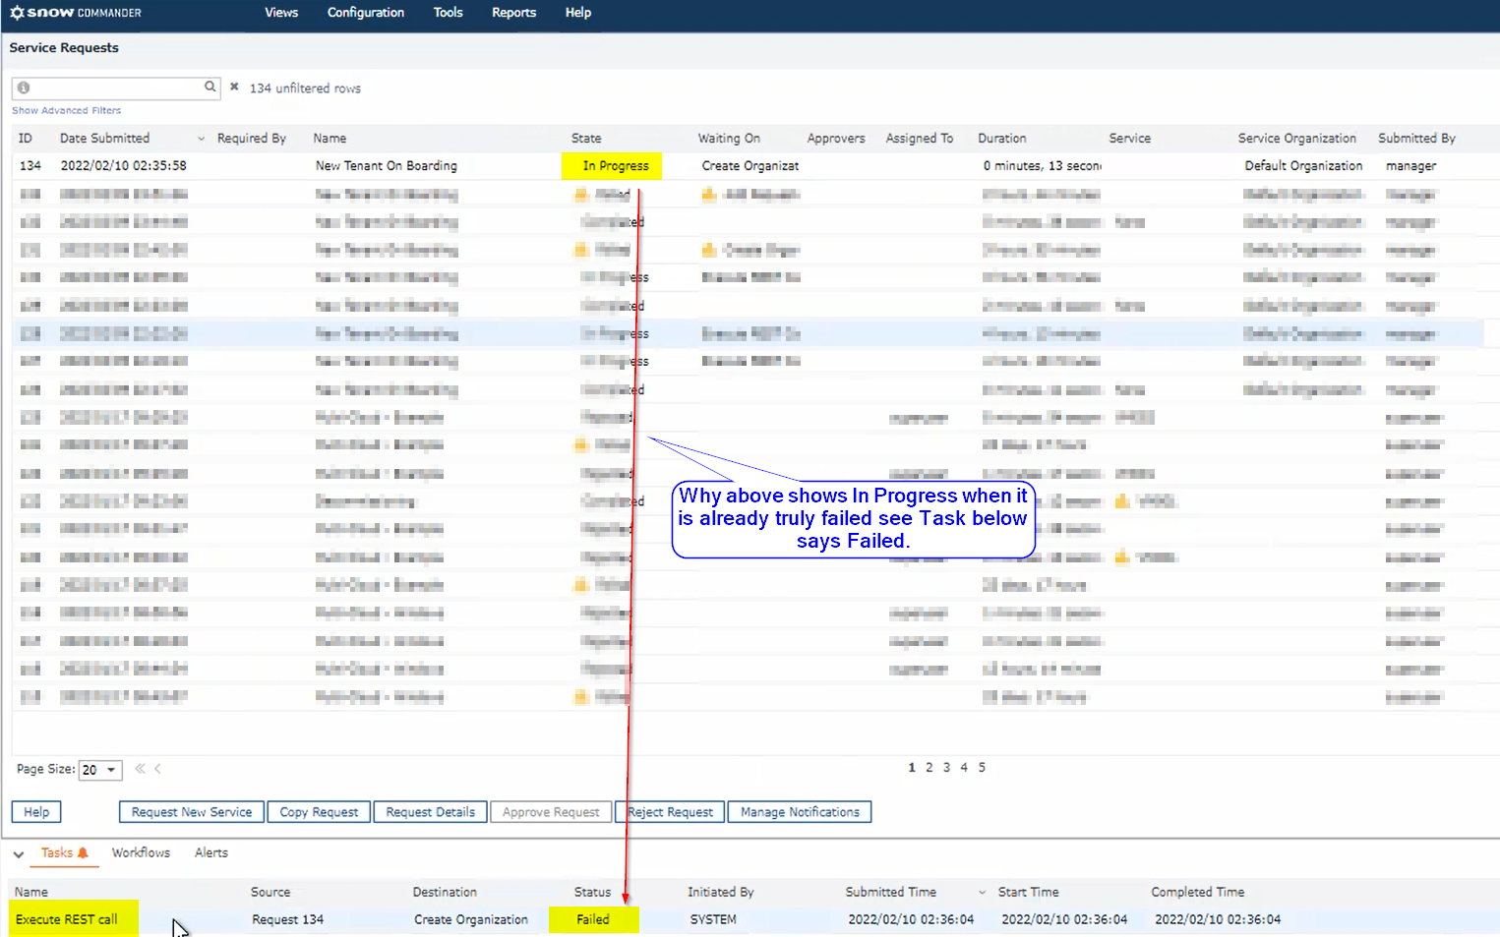Click the Source column header in Tasks
The image size is (1500, 937).
[270, 893]
